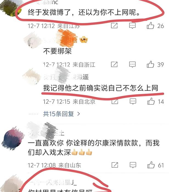Open the purple avatar of the Shandong commenter
The image size is (169, 192).
coord(13,138)
